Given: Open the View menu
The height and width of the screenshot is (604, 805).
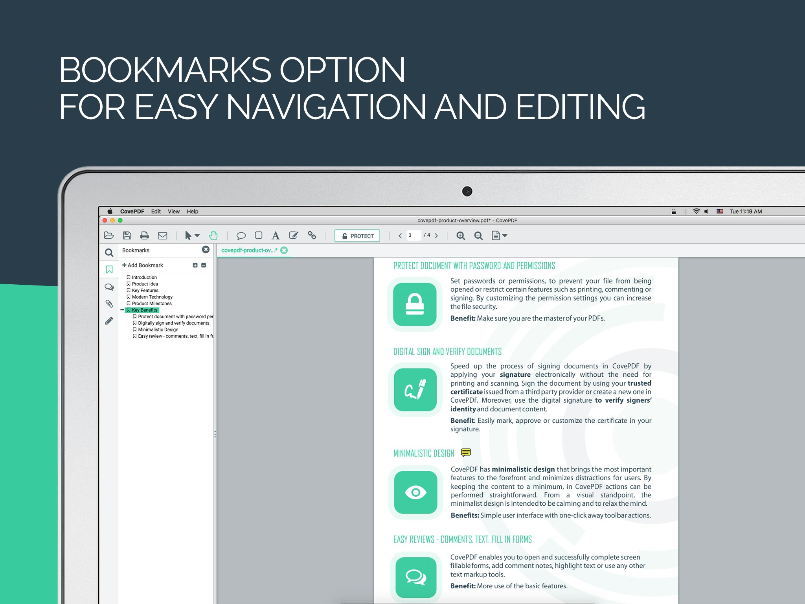Looking at the screenshot, I should pyautogui.click(x=174, y=212).
